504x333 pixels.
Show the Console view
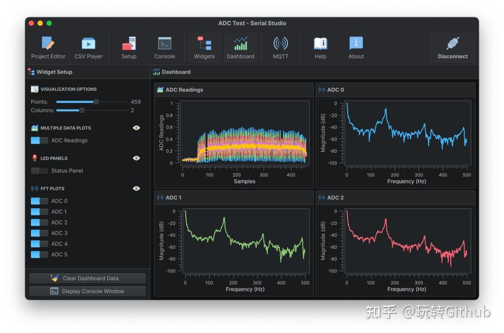165,48
